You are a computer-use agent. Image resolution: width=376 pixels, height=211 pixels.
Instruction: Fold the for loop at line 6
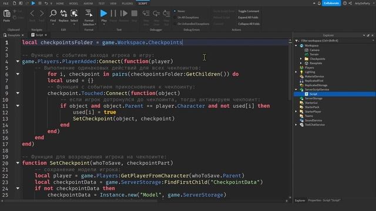[18, 74]
